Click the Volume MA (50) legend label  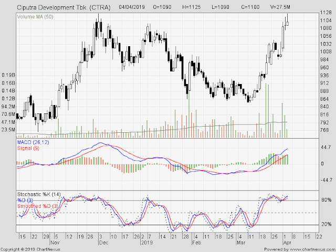click(35, 16)
